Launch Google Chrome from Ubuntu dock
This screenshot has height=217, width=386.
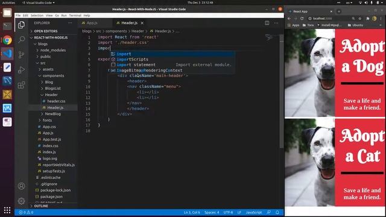7,40
